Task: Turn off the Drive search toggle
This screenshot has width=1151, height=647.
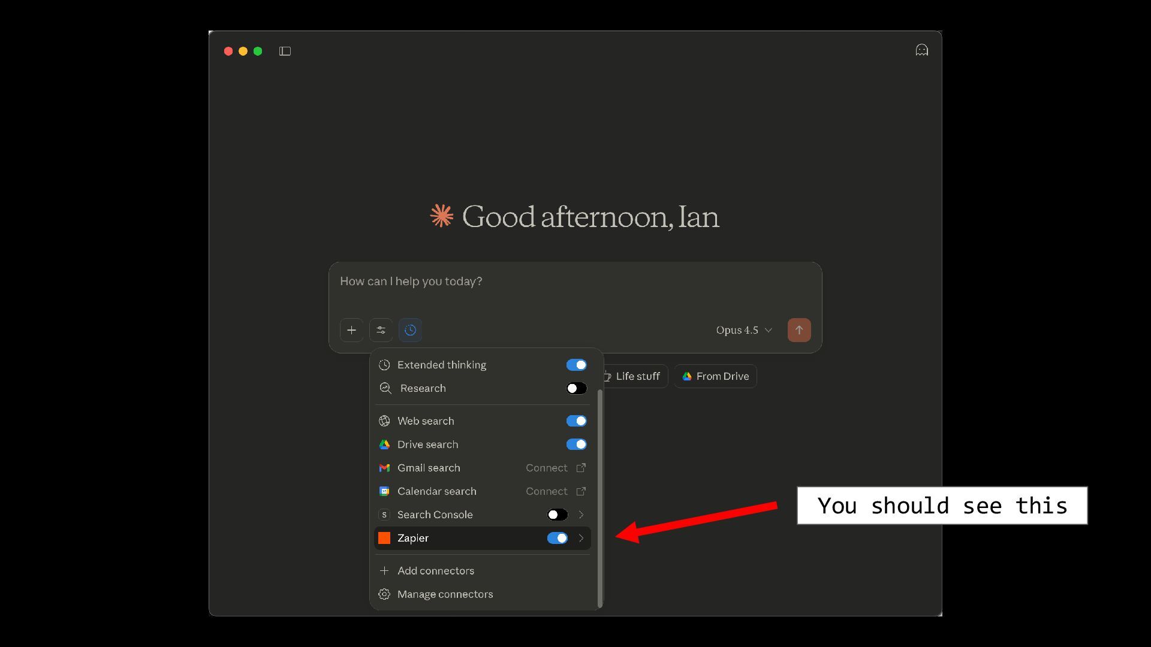Action: click(x=576, y=445)
